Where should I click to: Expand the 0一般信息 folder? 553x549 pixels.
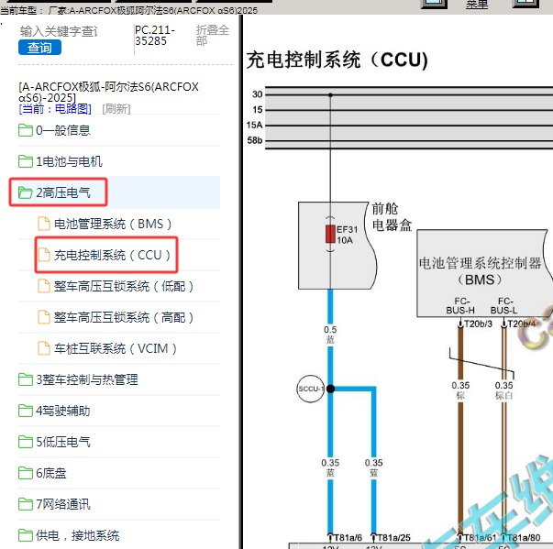point(62,130)
